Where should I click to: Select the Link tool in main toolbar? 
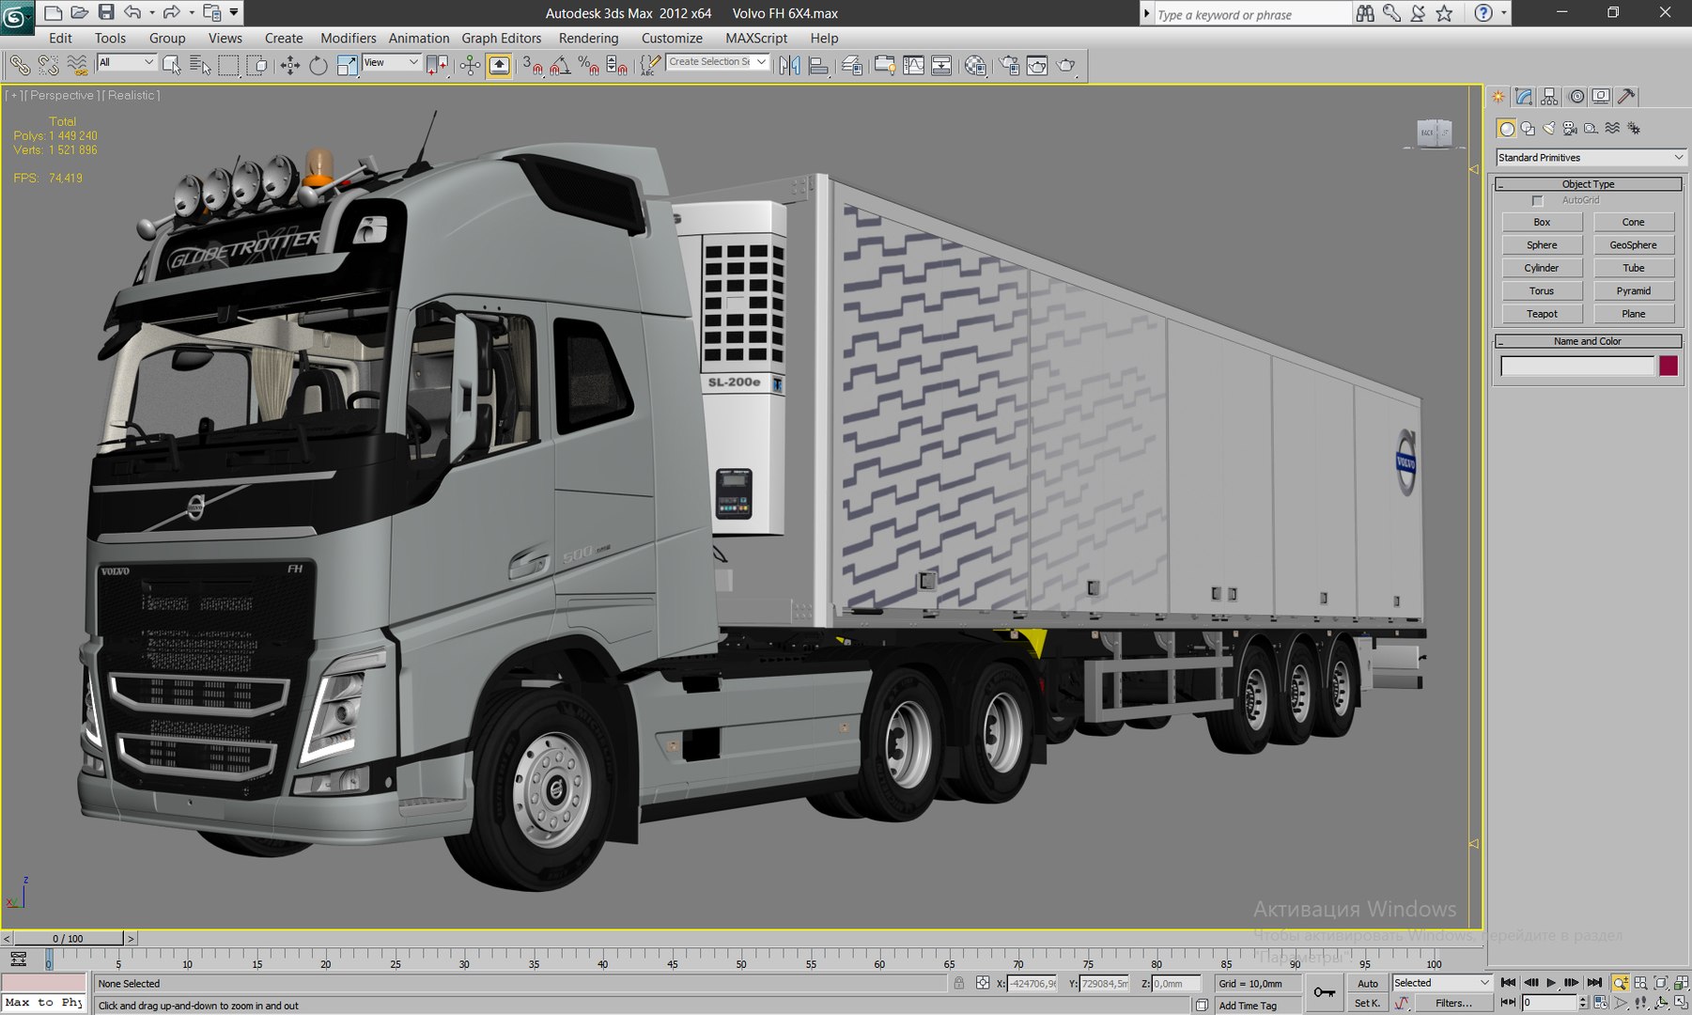coord(20,65)
